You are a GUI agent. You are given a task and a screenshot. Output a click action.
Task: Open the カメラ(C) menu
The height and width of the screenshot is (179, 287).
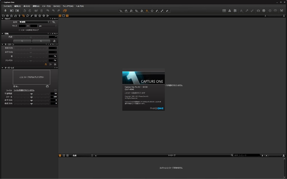pyautogui.click(x=57, y=6)
